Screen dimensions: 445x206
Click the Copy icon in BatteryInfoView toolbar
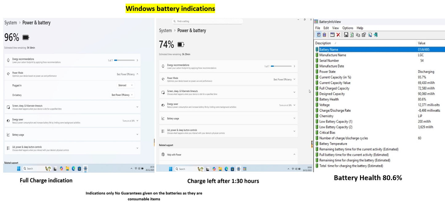pyautogui.click(x=358, y=35)
